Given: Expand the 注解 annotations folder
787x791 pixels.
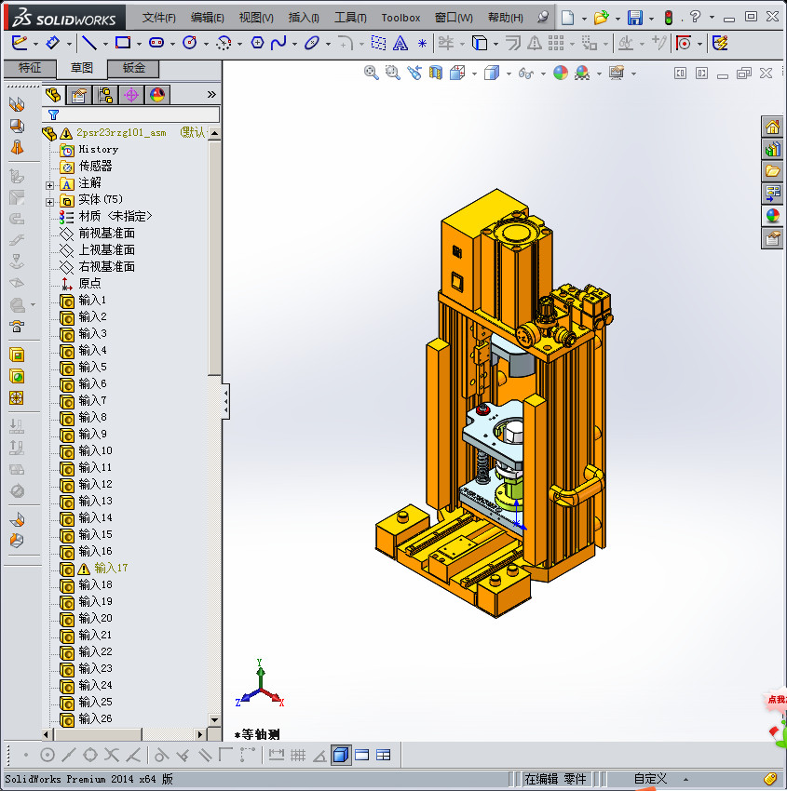Looking at the screenshot, I should (x=49, y=185).
